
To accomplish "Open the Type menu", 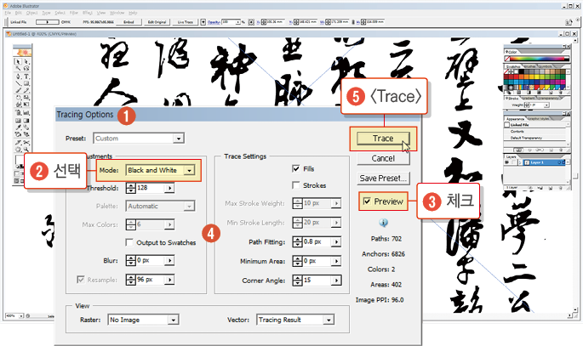I will 47,13.
